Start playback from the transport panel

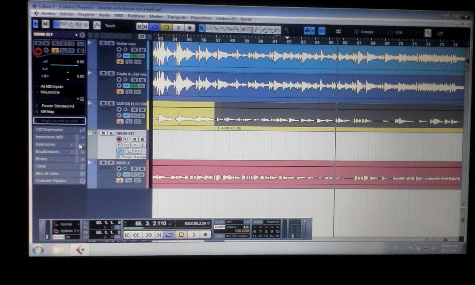[194, 235]
